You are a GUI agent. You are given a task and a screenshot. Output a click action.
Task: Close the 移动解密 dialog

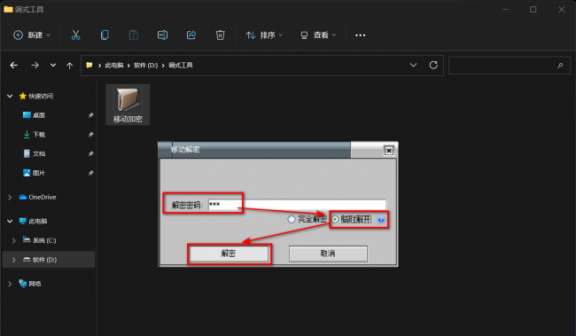pyautogui.click(x=389, y=151)
